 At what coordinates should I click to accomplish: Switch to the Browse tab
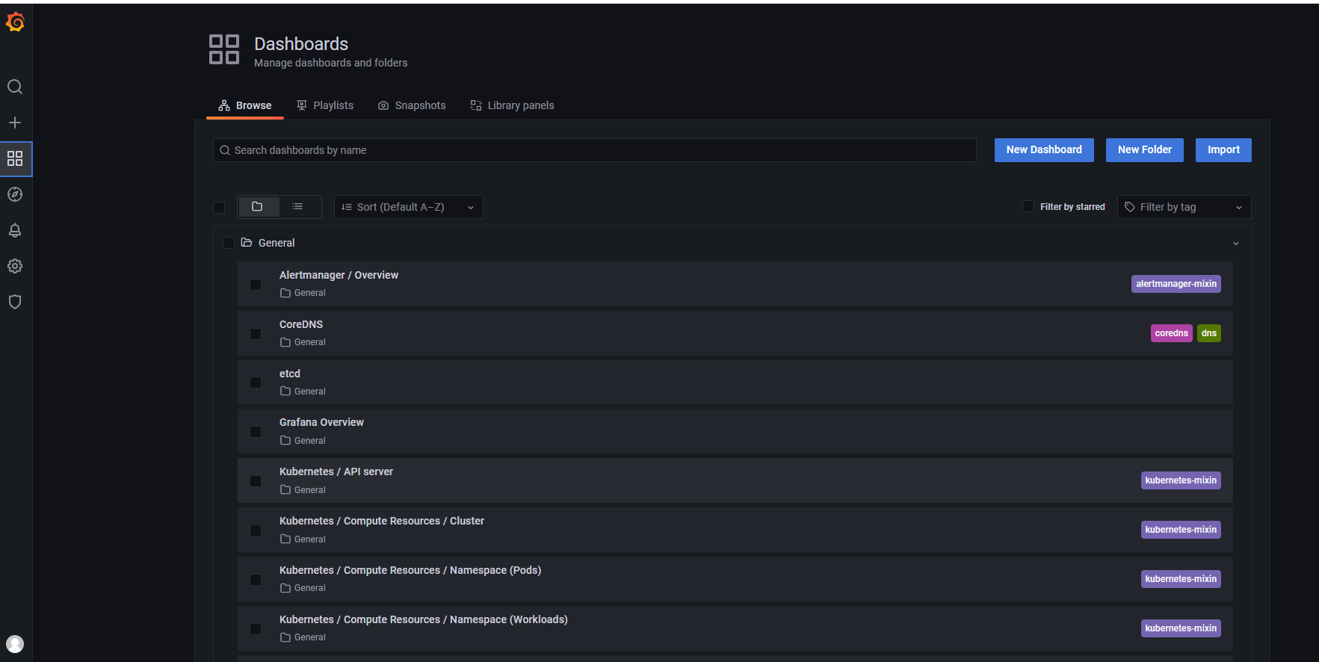[x=245, y=105]
